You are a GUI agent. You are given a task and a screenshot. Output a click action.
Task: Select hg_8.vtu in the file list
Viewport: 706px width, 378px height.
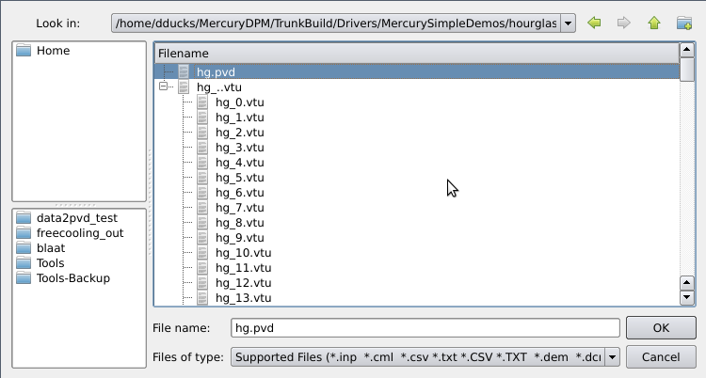click(x=239, y=223)
